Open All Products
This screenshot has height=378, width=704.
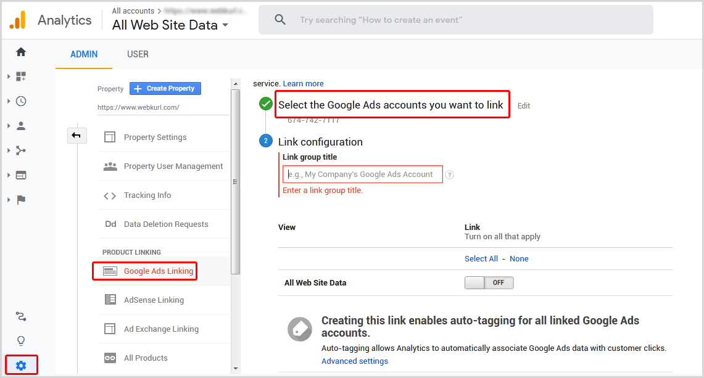(x=146, y=358)
